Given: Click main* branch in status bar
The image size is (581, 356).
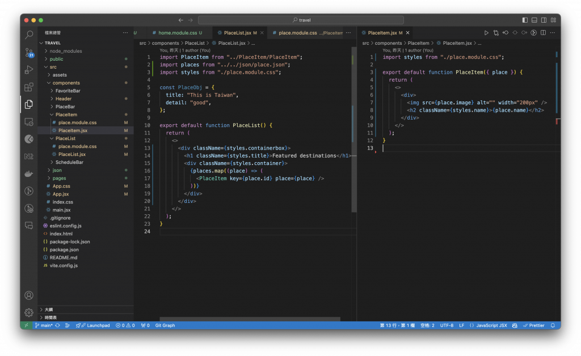Looking at the screenshot, I should pos(43,325).
